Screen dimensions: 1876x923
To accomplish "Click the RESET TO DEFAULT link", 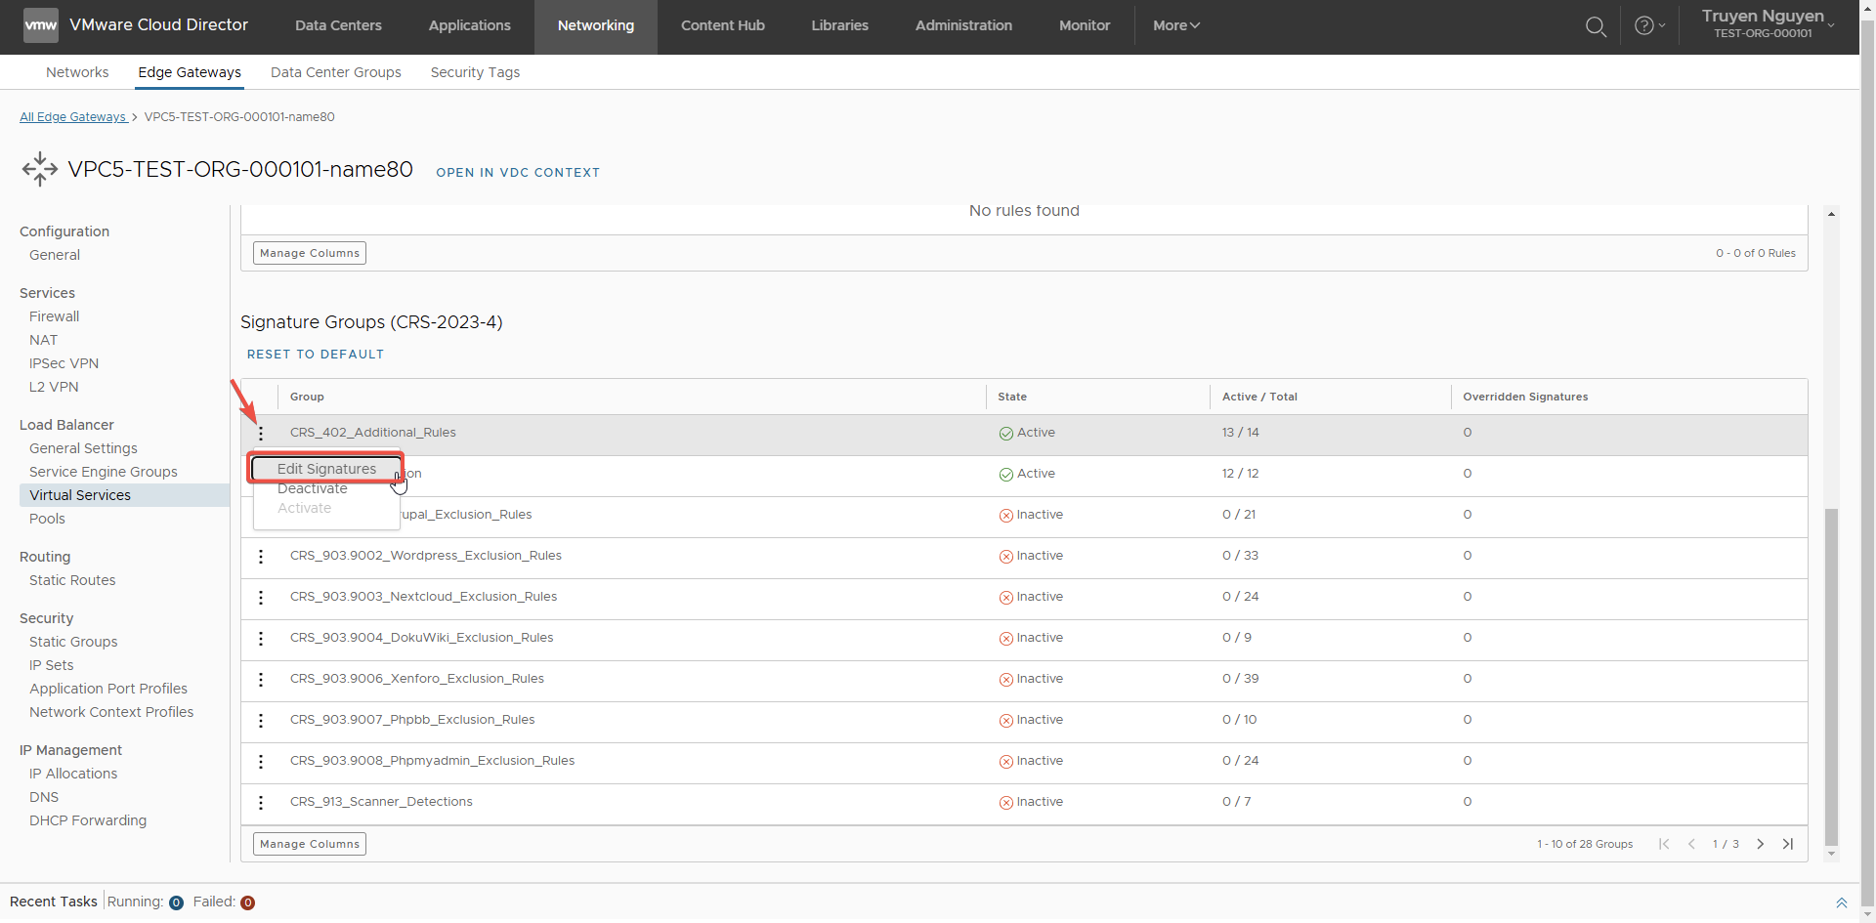I will pos(315,355).
